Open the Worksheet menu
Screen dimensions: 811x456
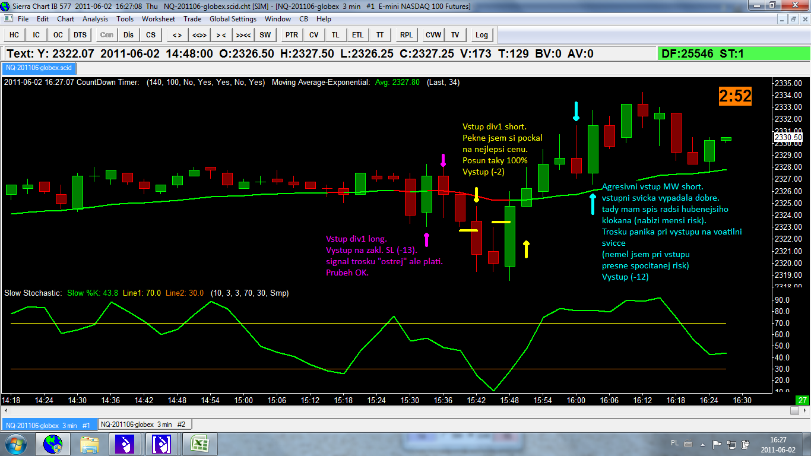pyautogui.click(x=159, y=19)
